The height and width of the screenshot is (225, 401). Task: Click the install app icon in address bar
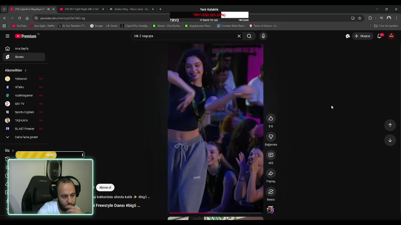pos(353,18)
